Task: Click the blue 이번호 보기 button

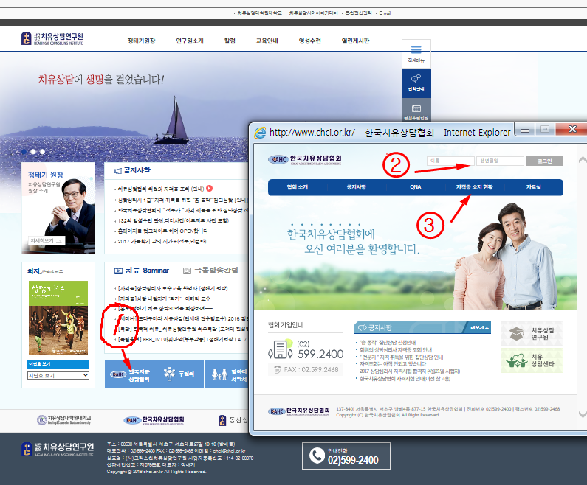Action: (x=58, y=364)
